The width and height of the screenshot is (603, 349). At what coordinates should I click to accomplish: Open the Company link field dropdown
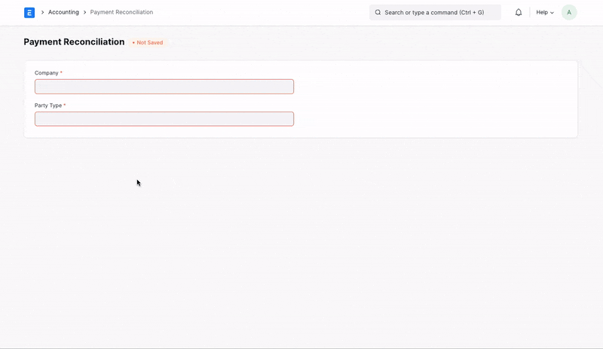pos(164,87)
